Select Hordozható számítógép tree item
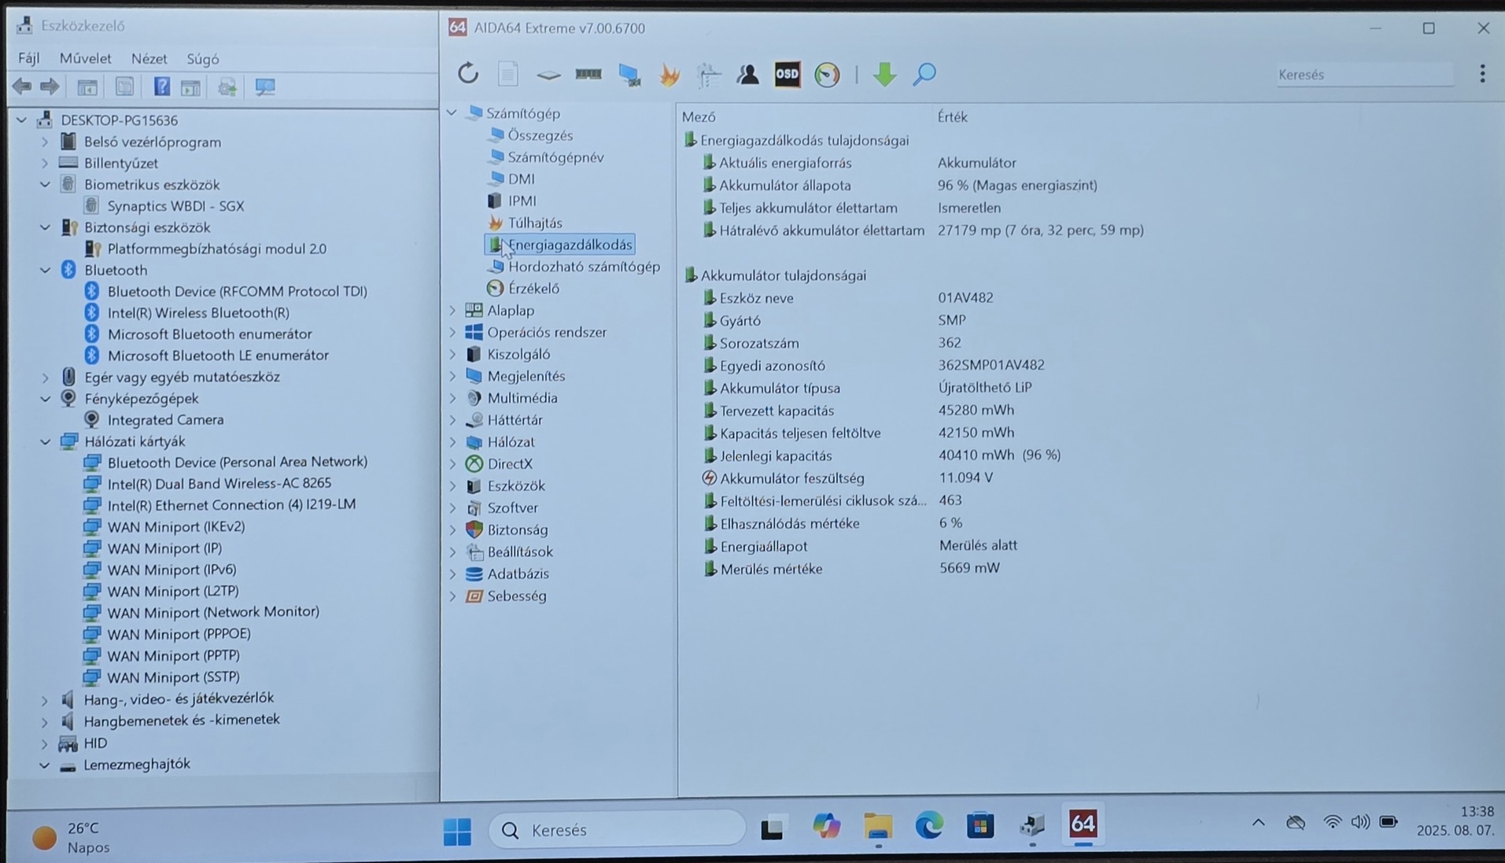Image resolution: width=1505 pixels, height=863 pixels. [584, 267]
